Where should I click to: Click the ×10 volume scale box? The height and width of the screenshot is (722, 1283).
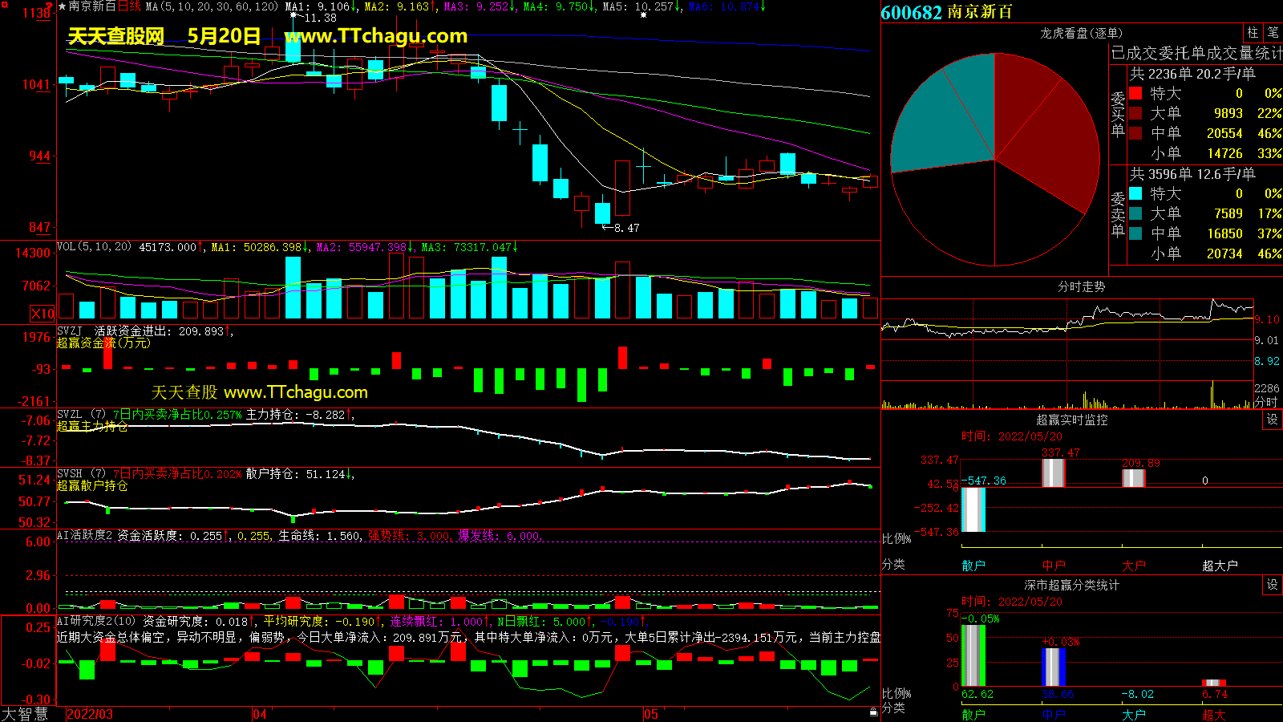[x=42, y=314]
